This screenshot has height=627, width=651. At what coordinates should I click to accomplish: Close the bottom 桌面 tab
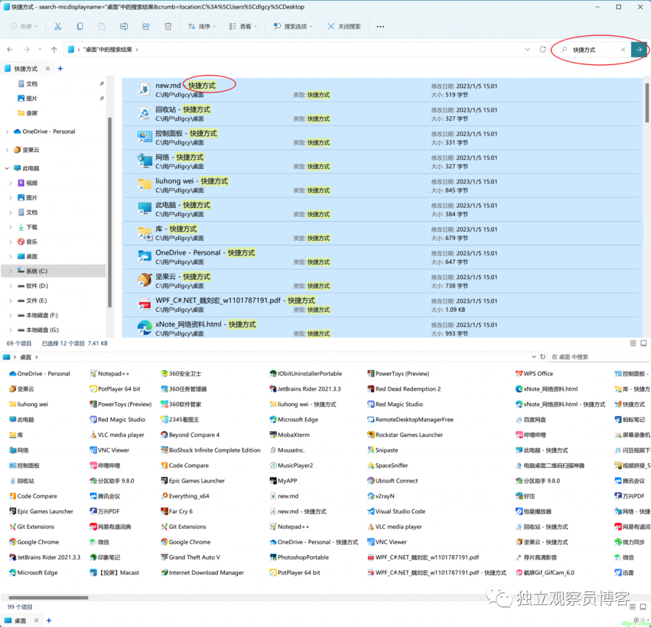coord(36,620)
